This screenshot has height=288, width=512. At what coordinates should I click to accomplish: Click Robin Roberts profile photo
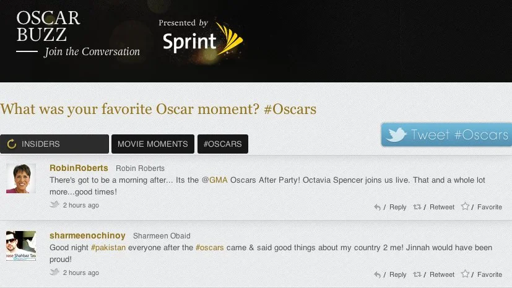point(21,178)
